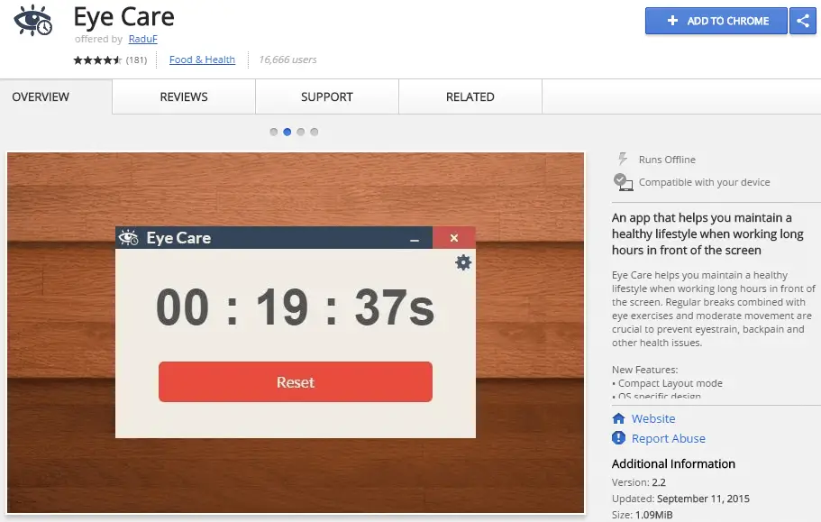Click the Runs Offline label
The image size is (821, 522).
coord(667,160)
